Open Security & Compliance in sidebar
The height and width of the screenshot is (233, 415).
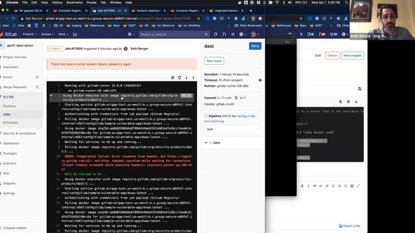[19, 133]
